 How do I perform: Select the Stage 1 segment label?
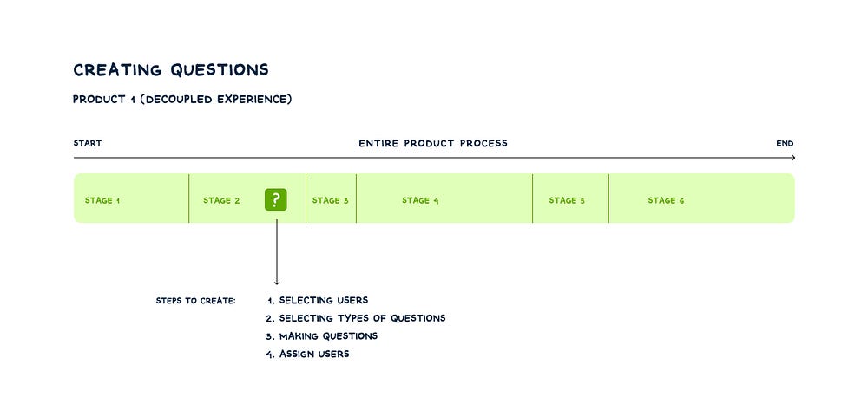point(102,201)
